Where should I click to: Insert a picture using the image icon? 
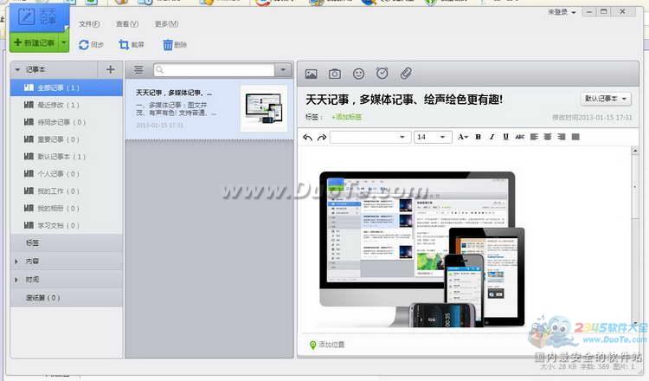[x=312, y=74]
